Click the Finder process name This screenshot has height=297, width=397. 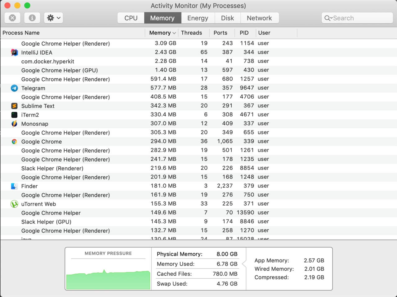coord(29,186)
